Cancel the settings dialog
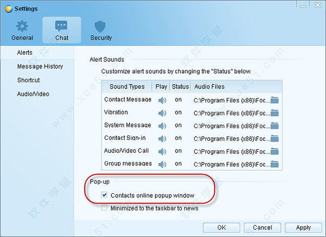Screen dimensions: 326x237 click(262, 228)
